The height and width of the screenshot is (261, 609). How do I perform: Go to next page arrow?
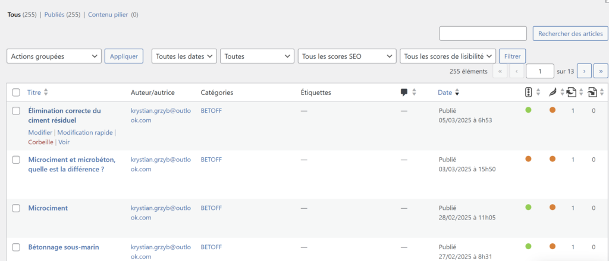[584, 71]
